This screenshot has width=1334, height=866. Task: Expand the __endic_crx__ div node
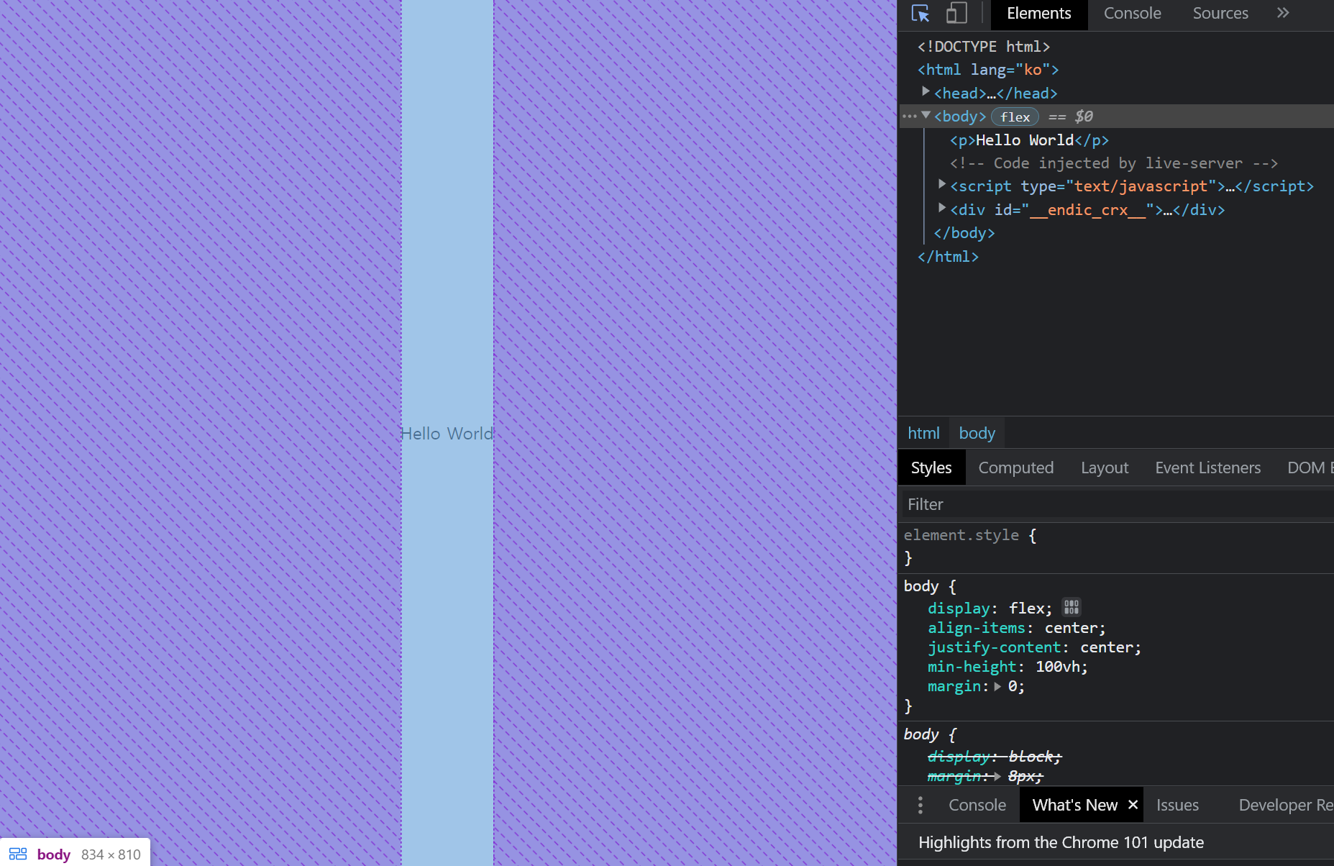pyautogui.click(x=942, y=209)
